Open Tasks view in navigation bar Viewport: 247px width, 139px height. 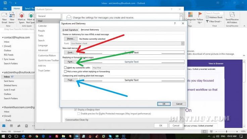[x=27, y=126]
